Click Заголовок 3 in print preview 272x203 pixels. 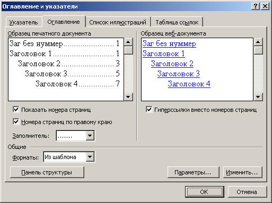(x=46, y=74)
